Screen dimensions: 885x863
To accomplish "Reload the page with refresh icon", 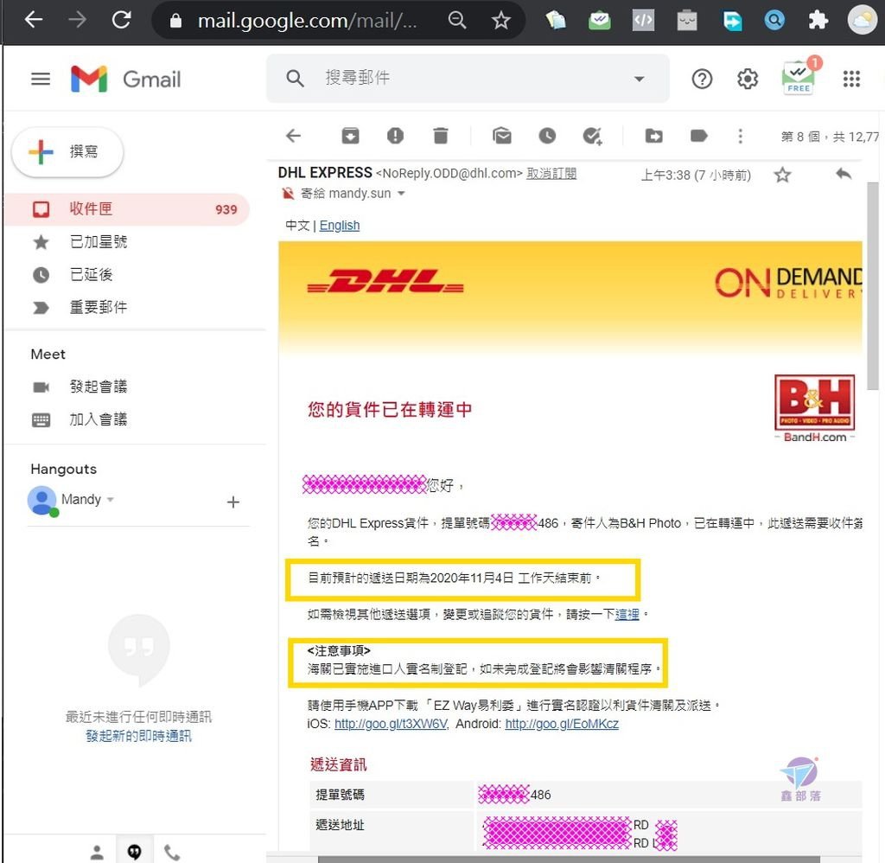I will (121, 20).
